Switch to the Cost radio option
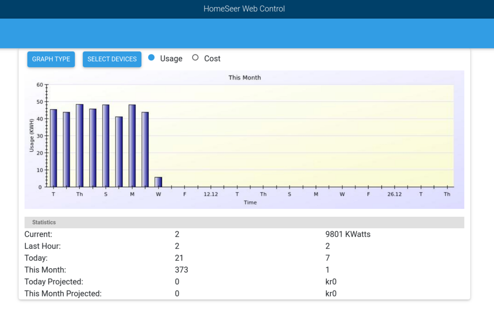Viewport: 494px width, 324px height. click(195, 58)
